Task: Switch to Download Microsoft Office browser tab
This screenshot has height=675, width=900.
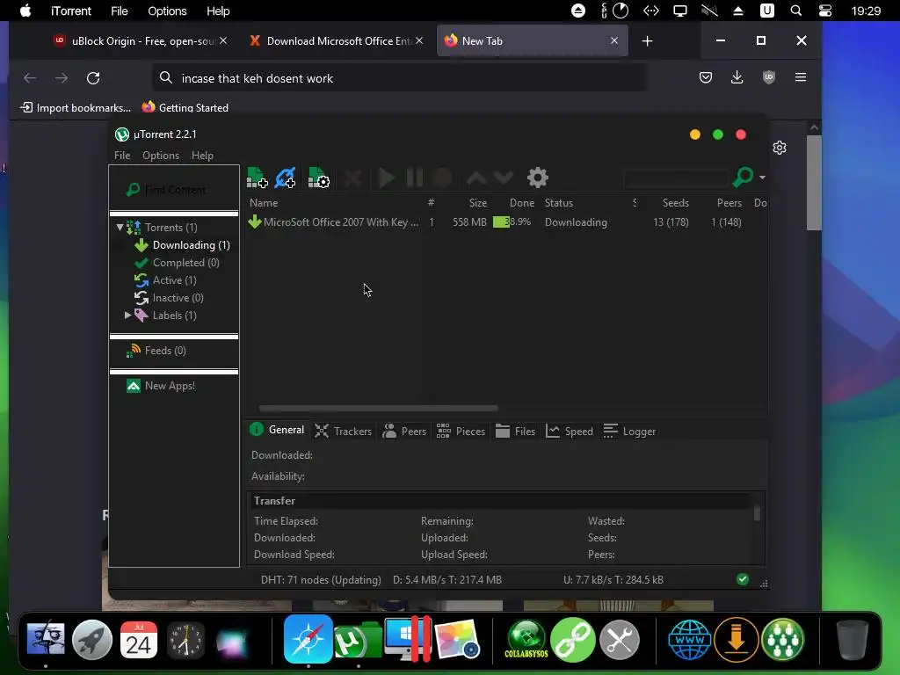Action: tap(337, 40)
